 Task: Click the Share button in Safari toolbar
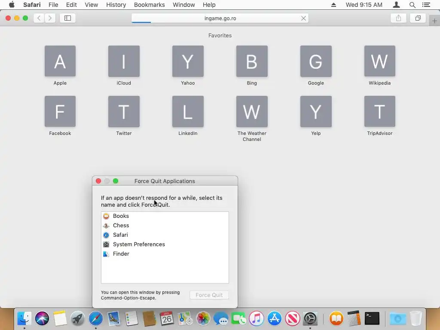pyautogui.click(x=398, y=18)
